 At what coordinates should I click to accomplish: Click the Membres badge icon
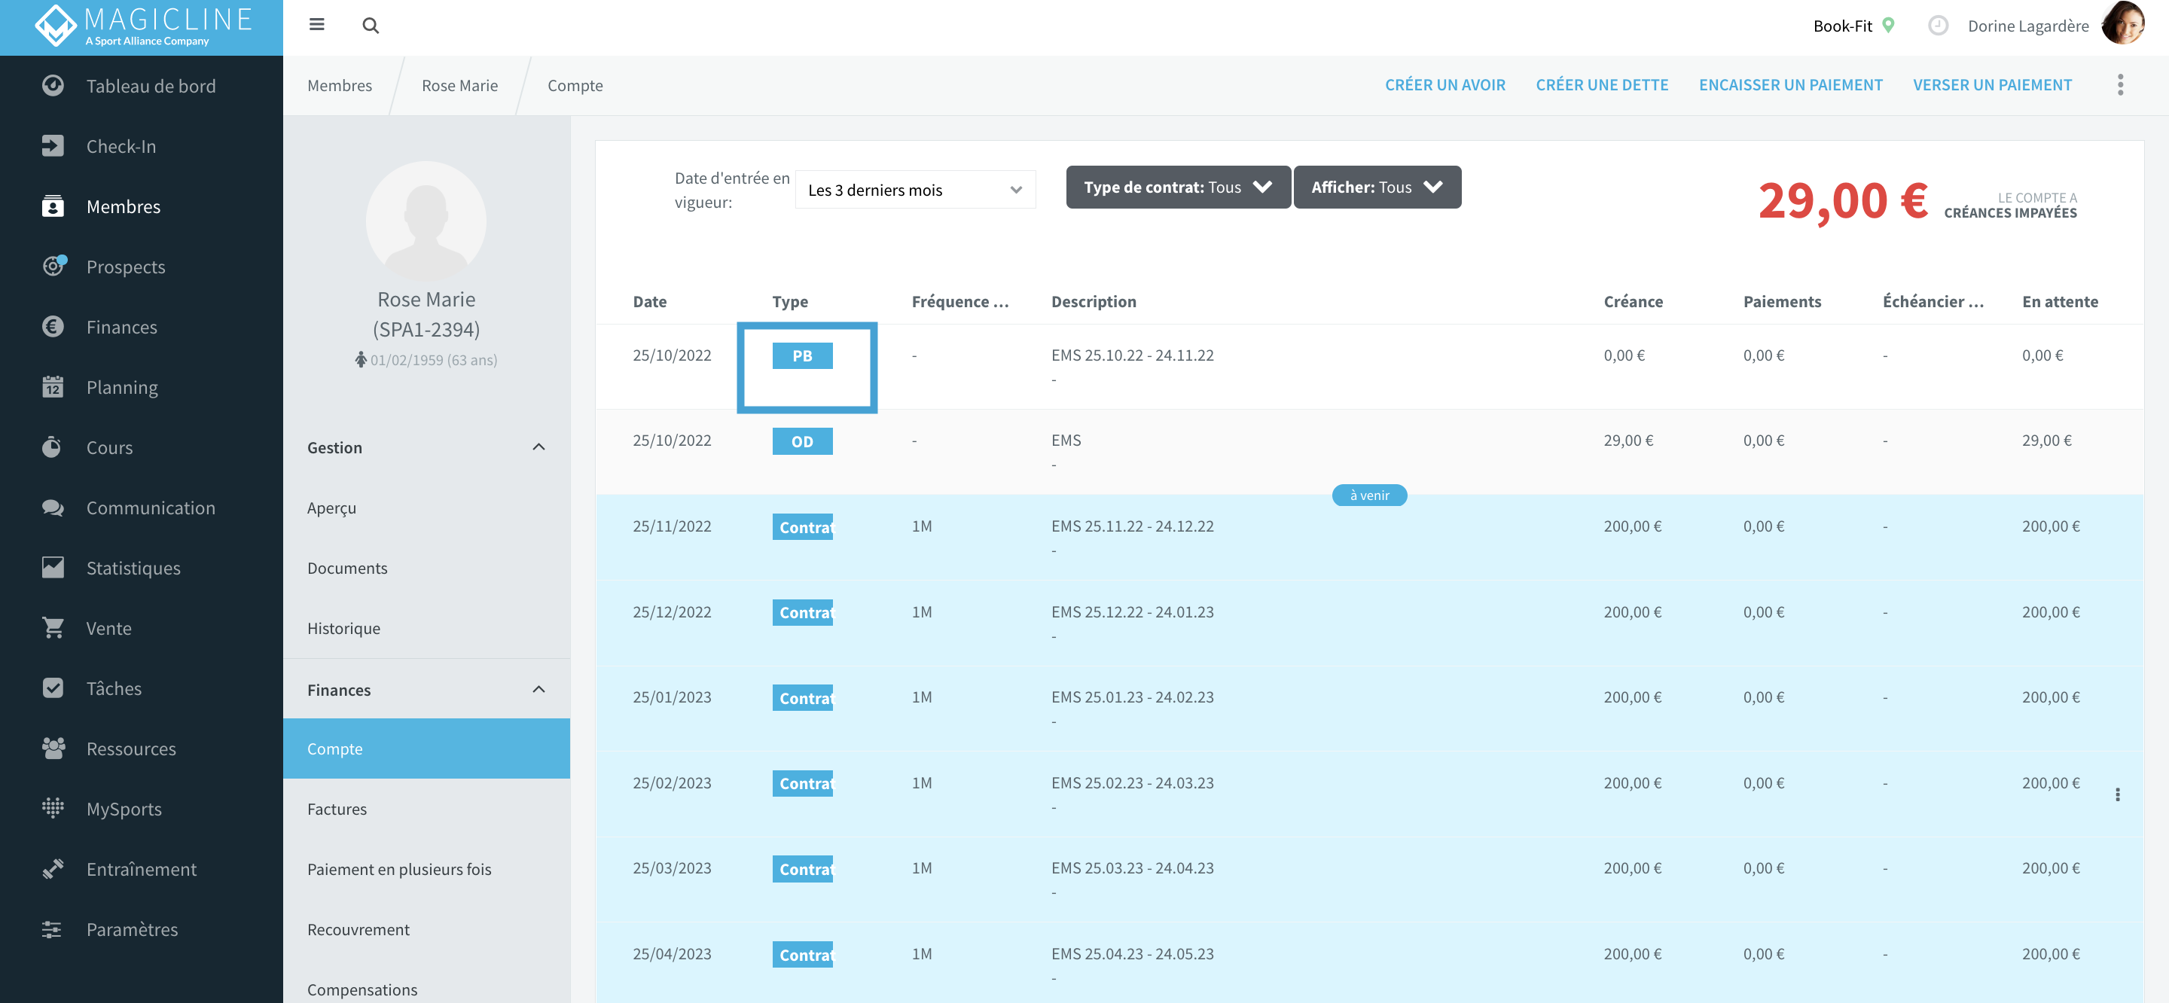[x=53, y=206]
